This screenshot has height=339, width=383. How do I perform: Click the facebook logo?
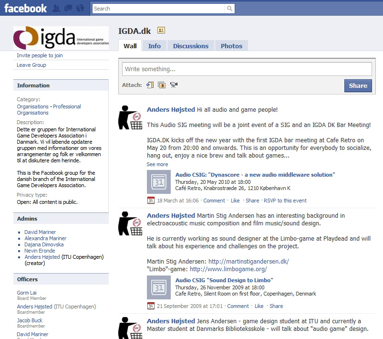pyautogui.click(x=25, y=8)
